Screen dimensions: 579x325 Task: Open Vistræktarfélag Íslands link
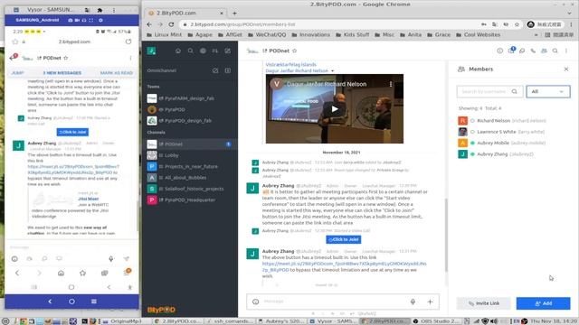291,64
